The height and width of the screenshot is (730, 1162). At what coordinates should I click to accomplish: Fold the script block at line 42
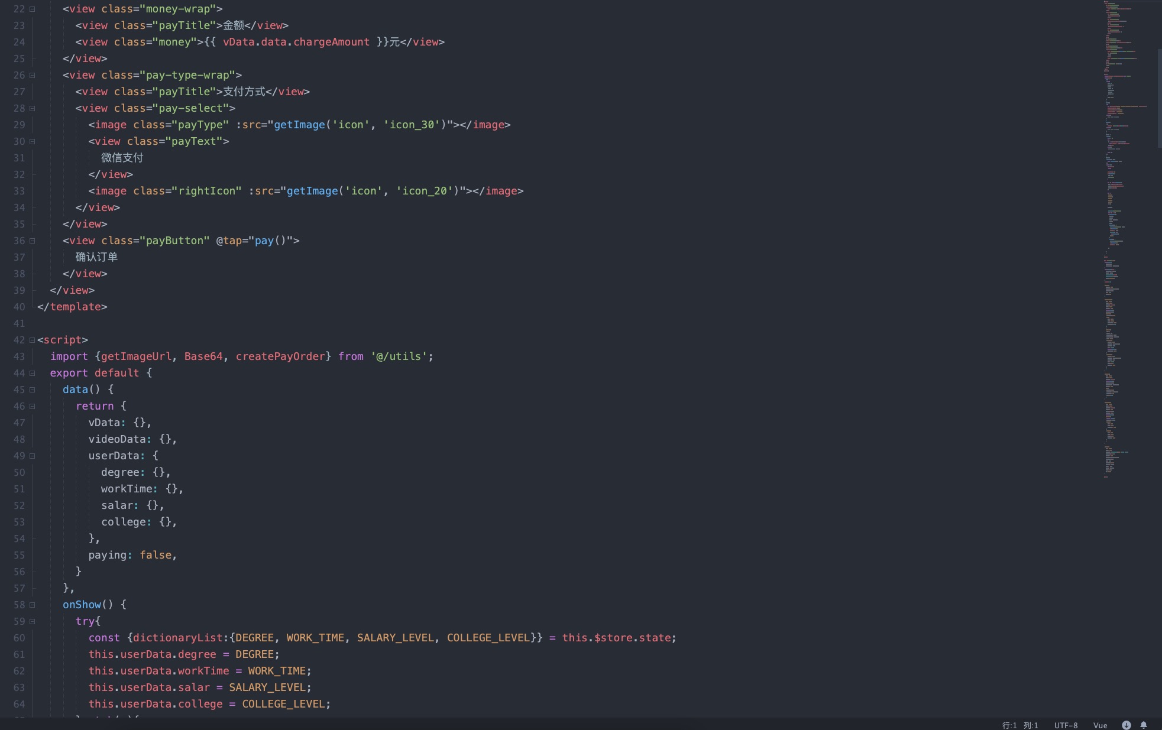click(32, 340)
